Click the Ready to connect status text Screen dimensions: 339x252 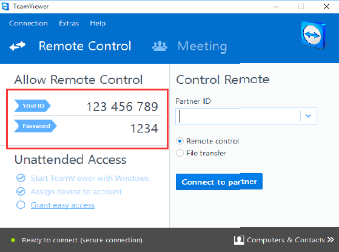[82, 240]
